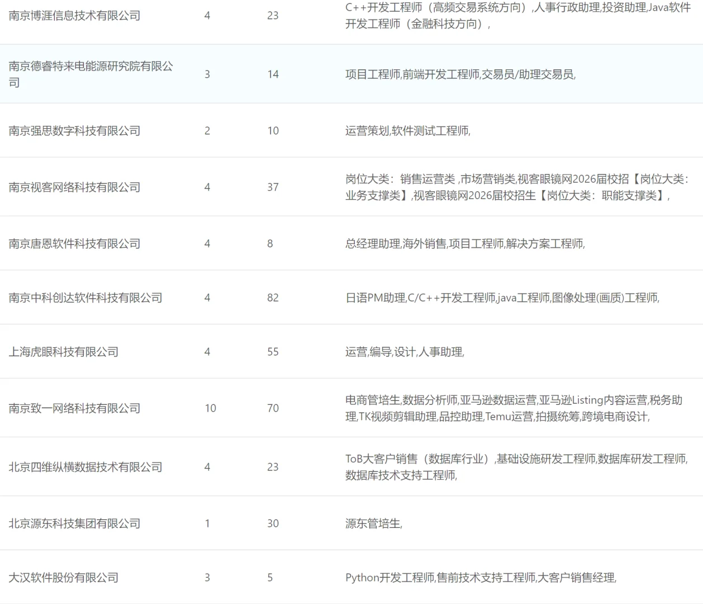Click positions 总经理助理,海外销售,项目工程师
Screen dimensions: 703x604
click(x=465, y=244)
